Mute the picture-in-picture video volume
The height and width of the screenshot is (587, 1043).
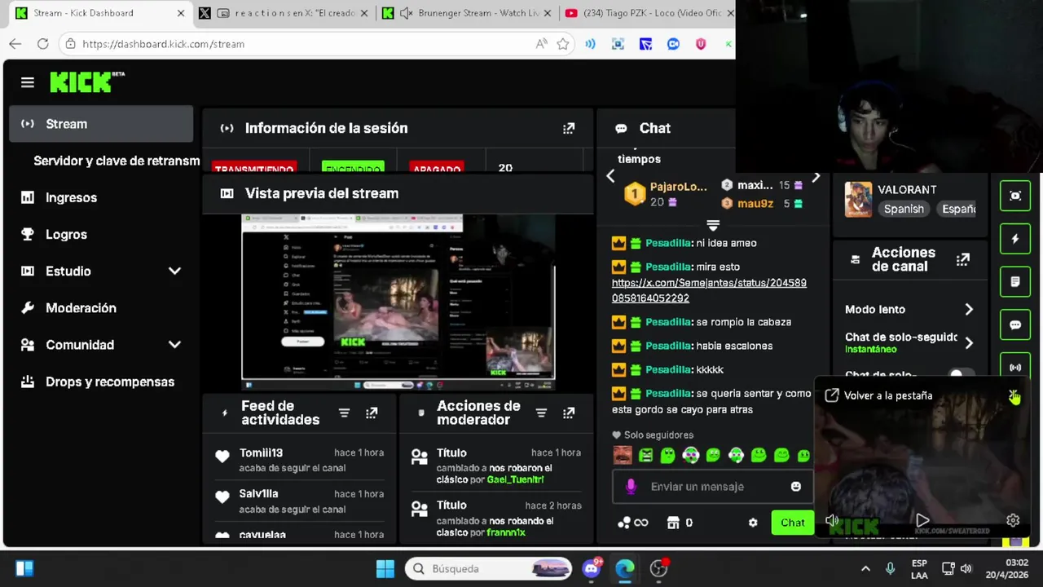832,520
